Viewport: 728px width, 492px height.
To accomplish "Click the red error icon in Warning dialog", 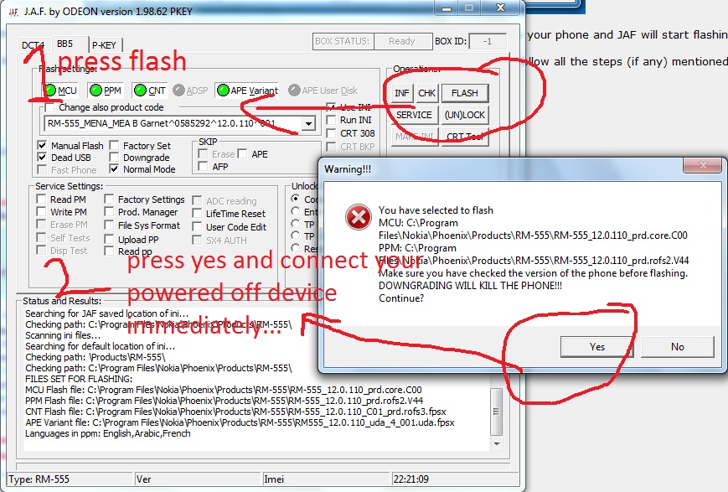I will coord(358,217).
